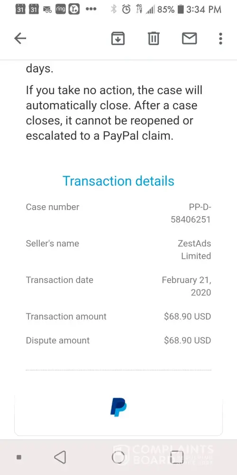Tap the $68.90 USD dispute amount

pyautogui.click(x=187, y=340)
